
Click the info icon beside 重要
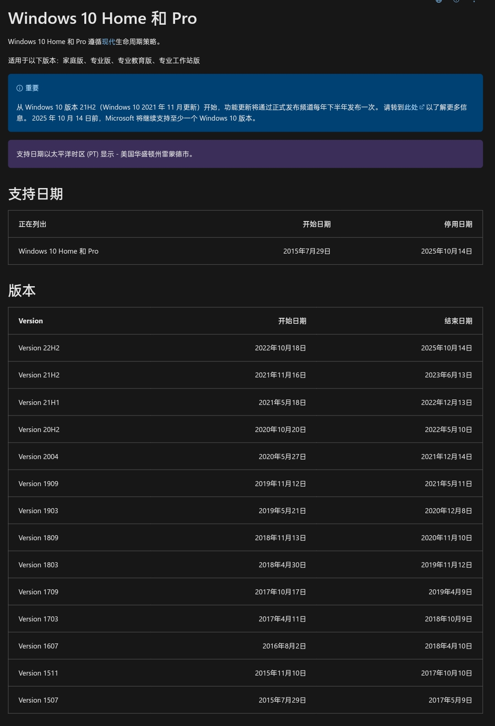[20, 88]
